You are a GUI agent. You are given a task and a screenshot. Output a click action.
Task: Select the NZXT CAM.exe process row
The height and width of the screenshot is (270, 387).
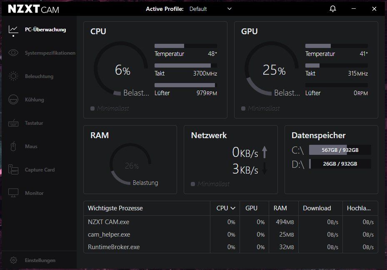(x=230, y=222)
